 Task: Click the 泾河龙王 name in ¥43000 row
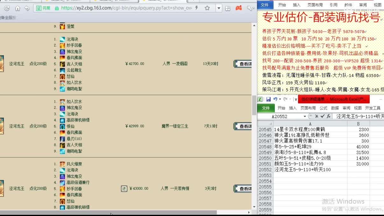(x=17, y=189)
